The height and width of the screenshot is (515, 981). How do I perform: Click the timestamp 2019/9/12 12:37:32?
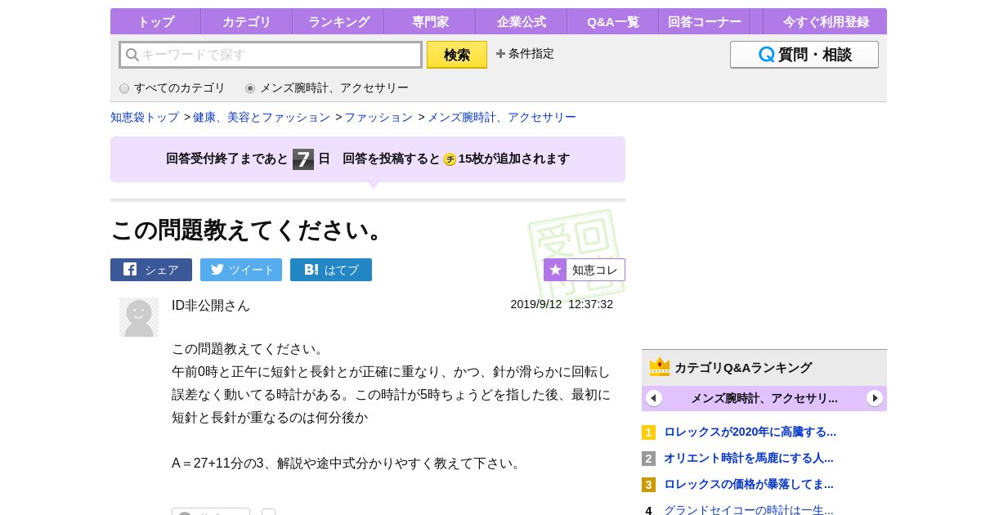click(562, 304)
